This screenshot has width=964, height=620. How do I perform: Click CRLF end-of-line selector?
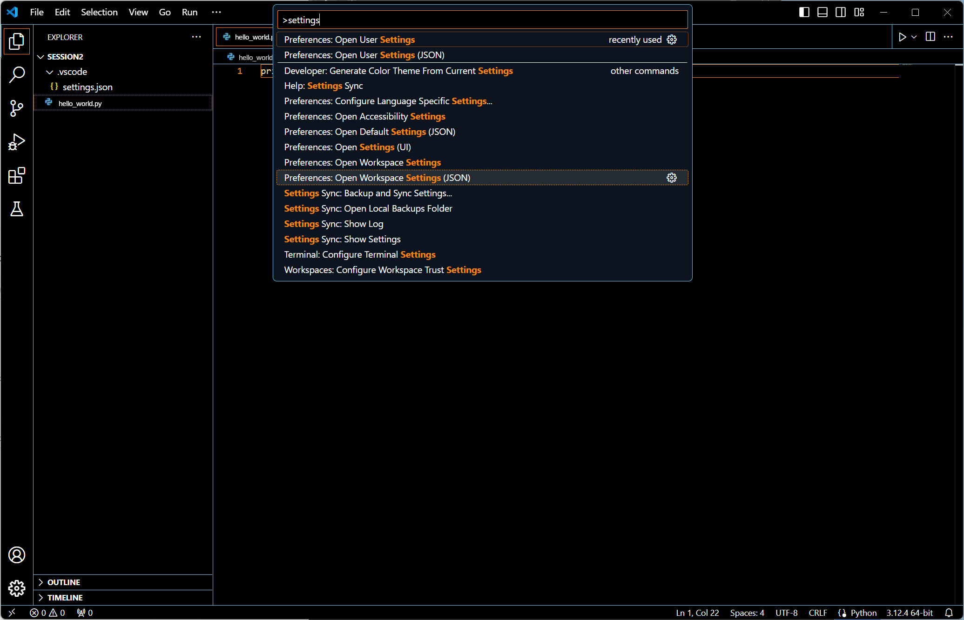(x=817, y=613)
